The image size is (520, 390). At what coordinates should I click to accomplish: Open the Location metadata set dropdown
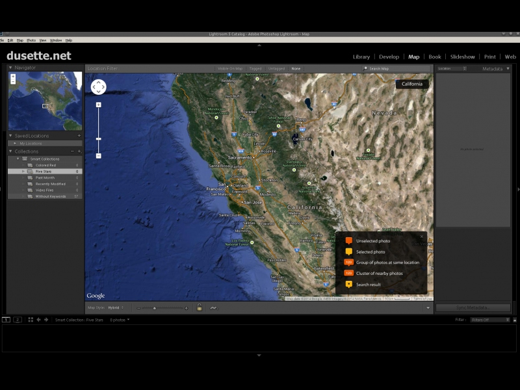pyautogui.click(x=452, y=69)
